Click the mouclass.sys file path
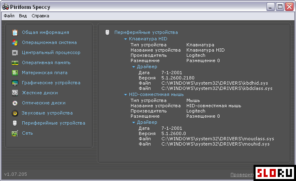Viewport: 296px width, 181px height. (218, 139)
